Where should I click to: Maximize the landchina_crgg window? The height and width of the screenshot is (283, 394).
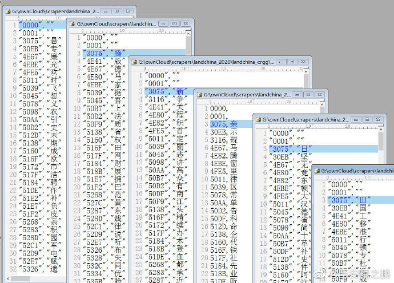tap(292, 62)
